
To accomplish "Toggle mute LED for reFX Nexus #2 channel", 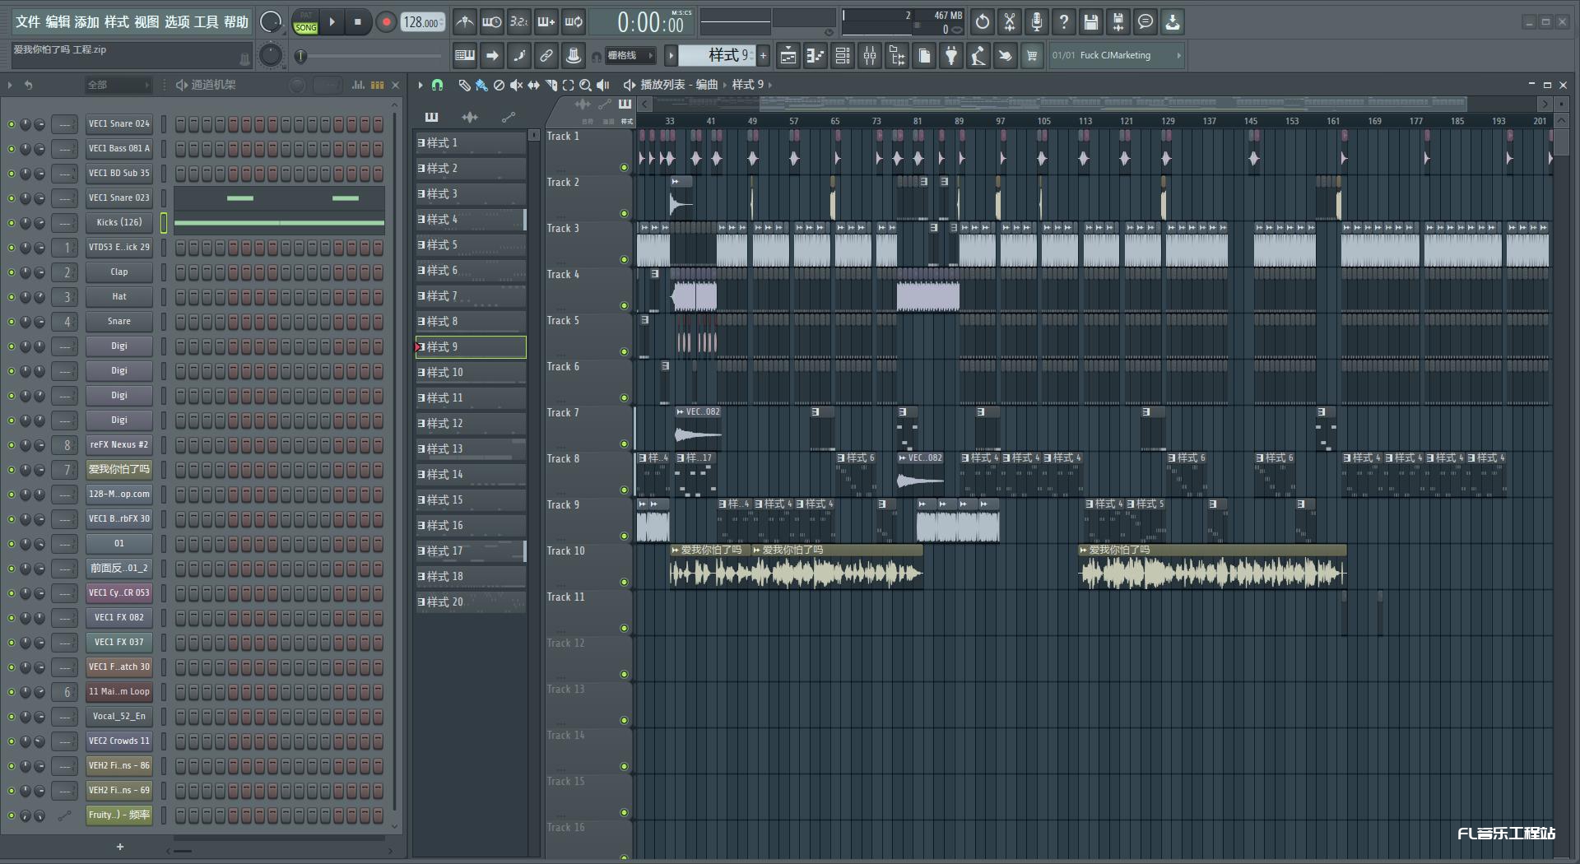I will 12,445.
